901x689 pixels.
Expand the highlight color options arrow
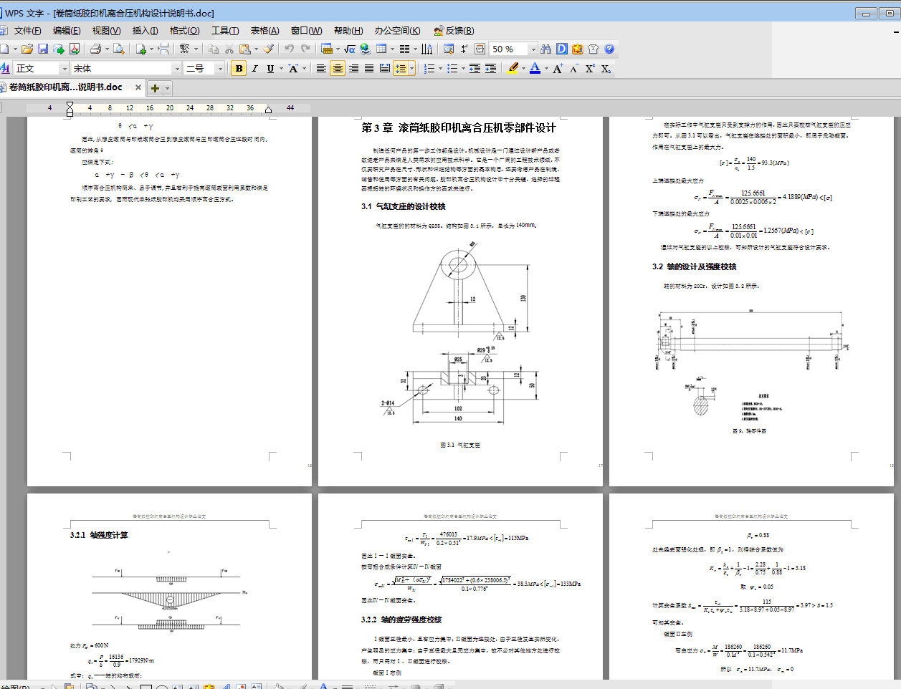click(x=523, y=69)
